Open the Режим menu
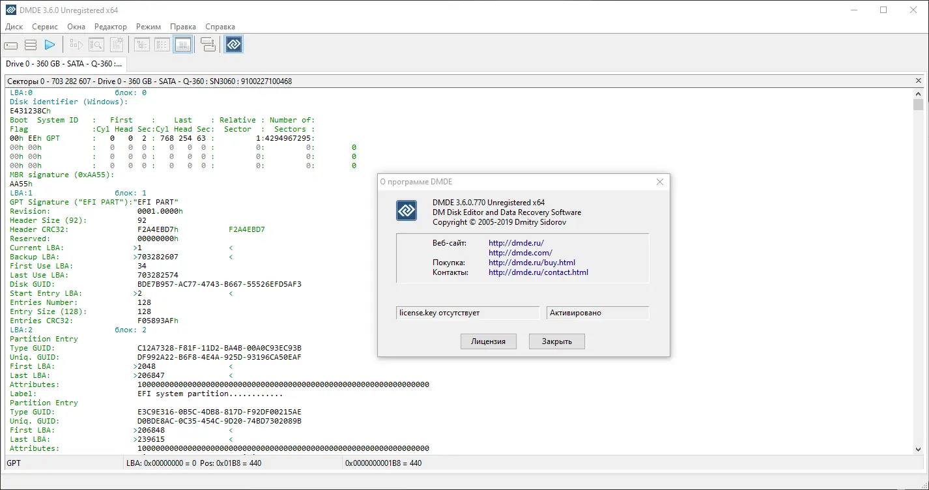The height and width of the screenshot is (490, 929). coord(149,27)
